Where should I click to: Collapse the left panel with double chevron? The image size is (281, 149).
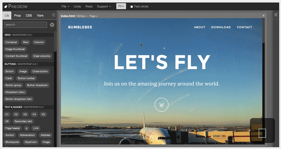pos(53,15)
